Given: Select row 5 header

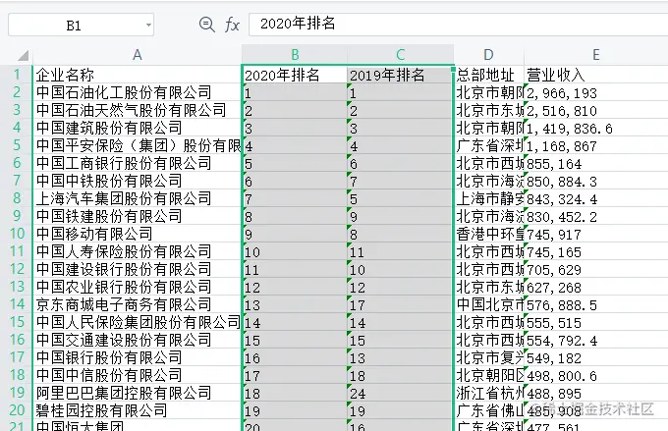Looking at the screenshot, I should [x=17, y=144].
